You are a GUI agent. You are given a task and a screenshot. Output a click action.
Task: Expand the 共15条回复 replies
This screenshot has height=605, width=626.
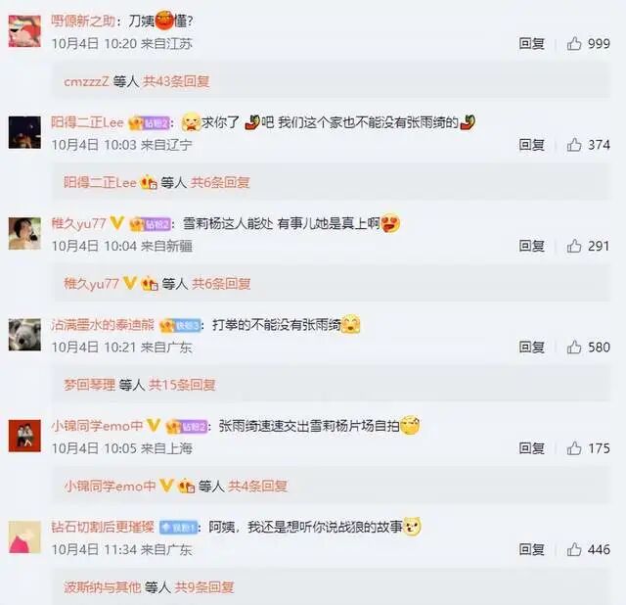(182, 385)
